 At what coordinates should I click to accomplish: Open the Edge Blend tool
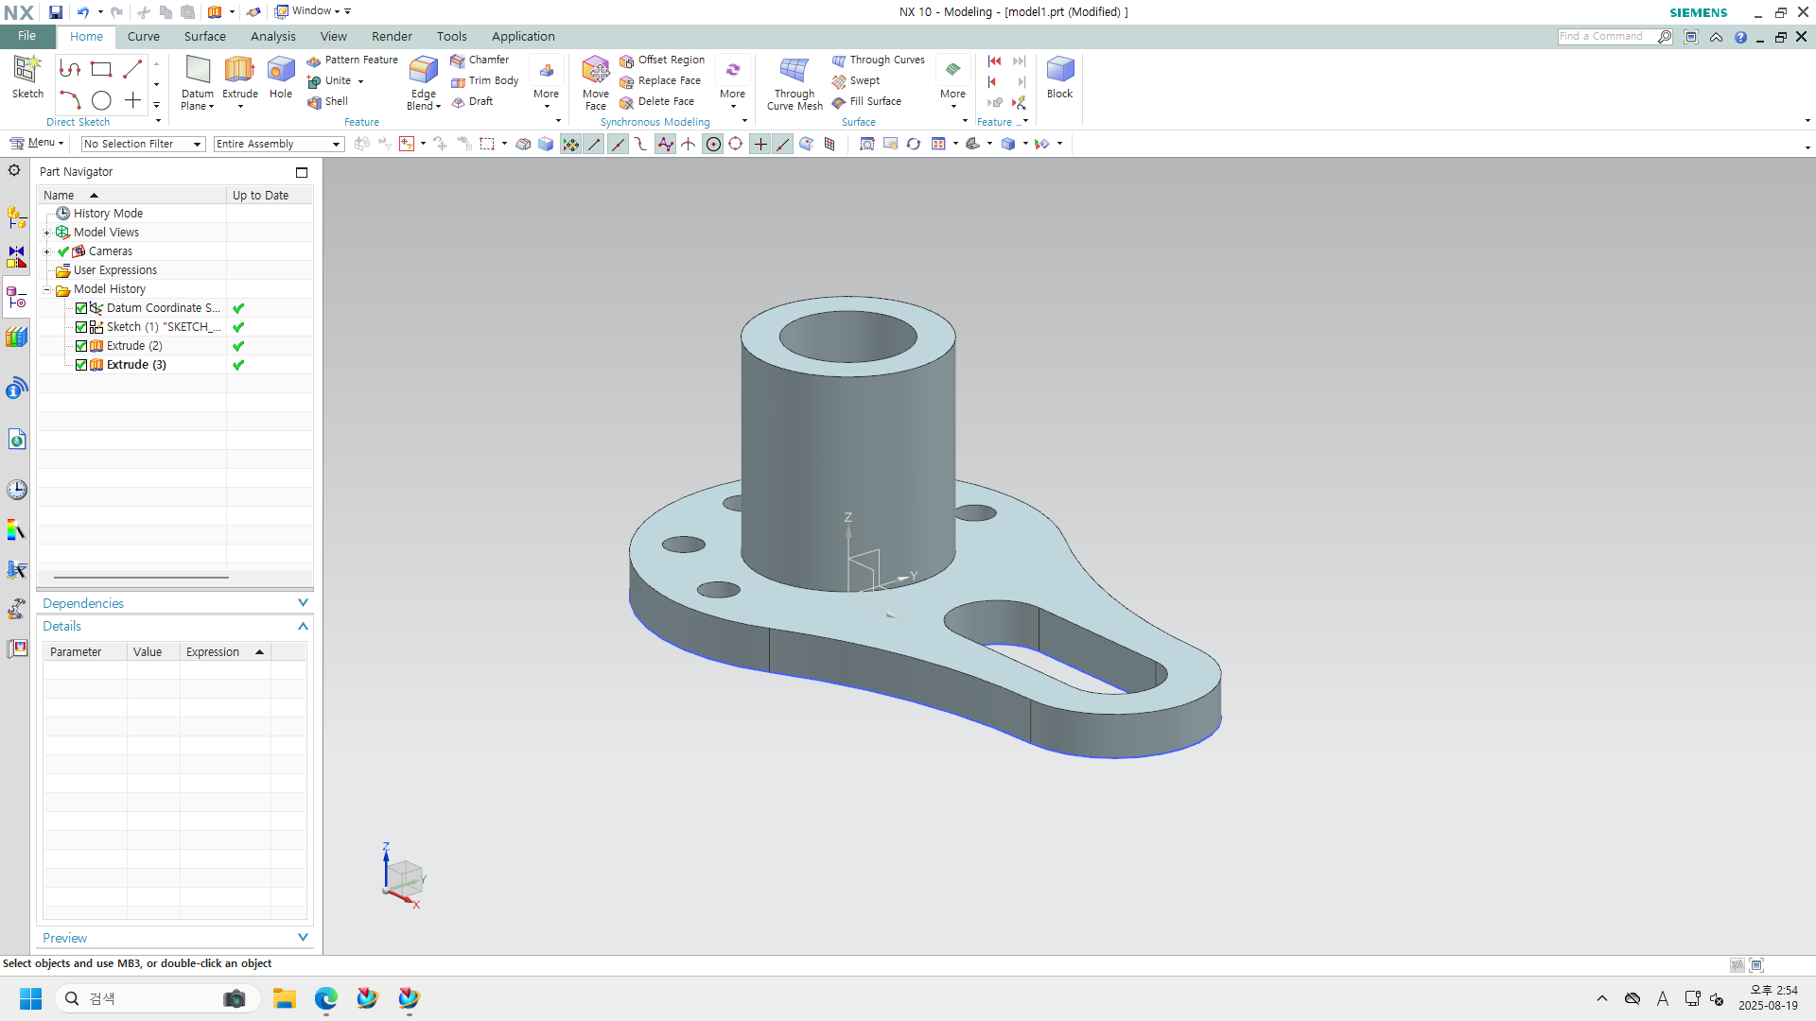click(x=423, y=71)
